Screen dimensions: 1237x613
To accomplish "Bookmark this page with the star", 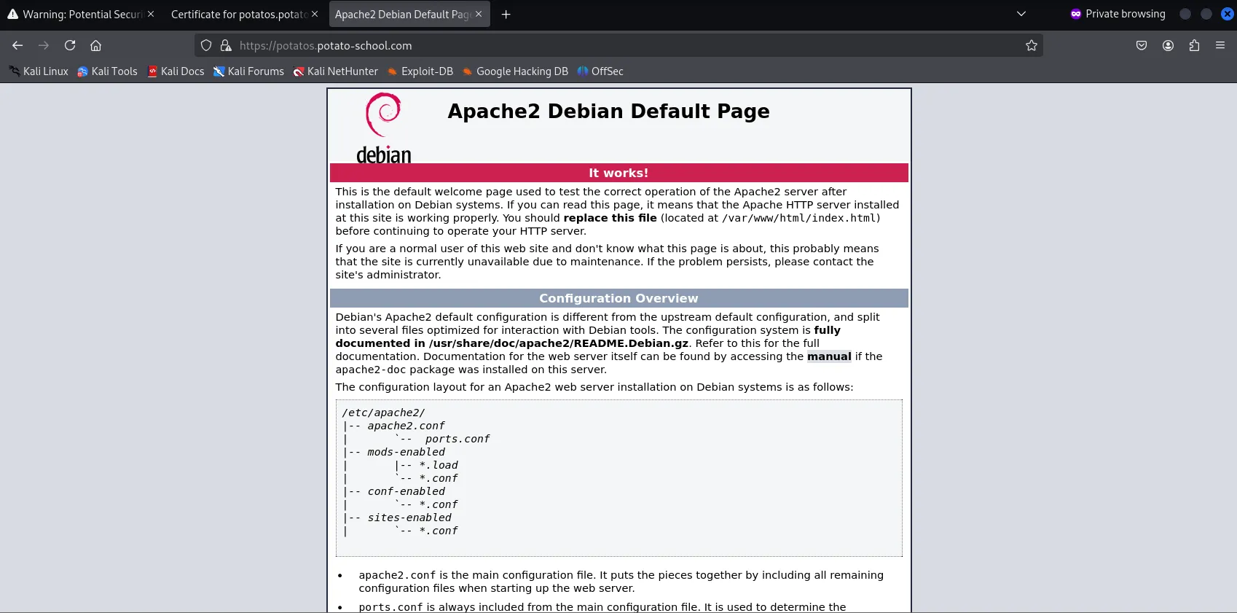I will (x=1032, y=45).
